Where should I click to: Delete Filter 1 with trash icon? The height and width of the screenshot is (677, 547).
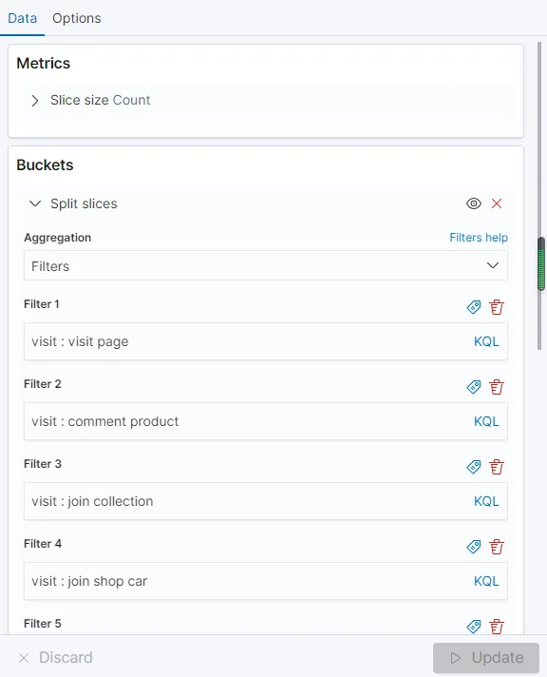(497, 307)
